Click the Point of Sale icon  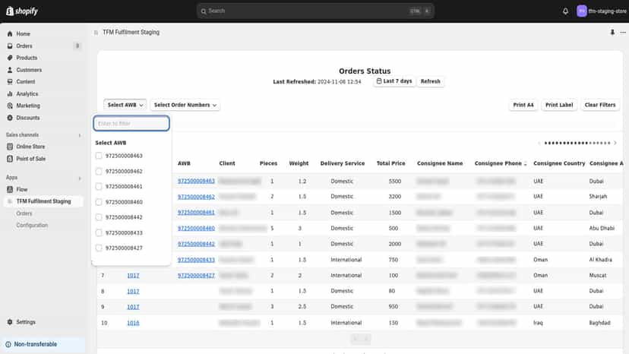coord(10,159)
